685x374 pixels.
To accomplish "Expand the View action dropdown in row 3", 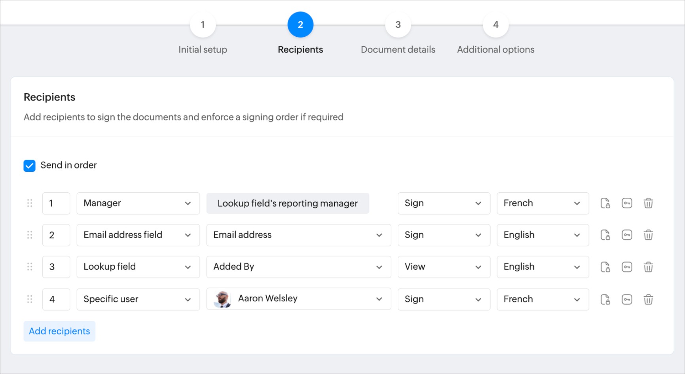I will pos(443,267).
